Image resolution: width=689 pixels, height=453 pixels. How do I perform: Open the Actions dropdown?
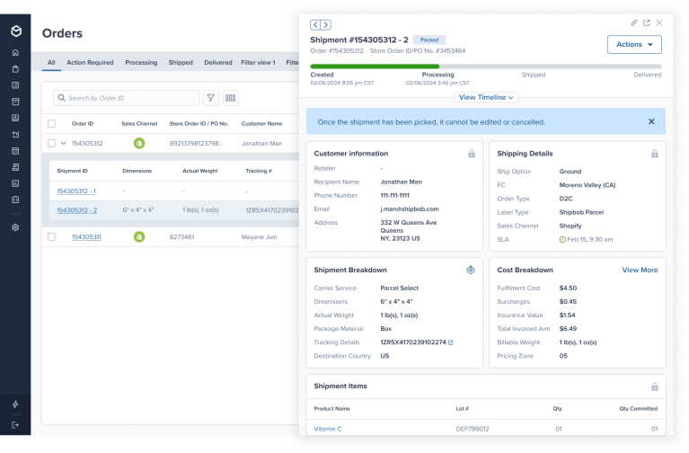(634, 44)
